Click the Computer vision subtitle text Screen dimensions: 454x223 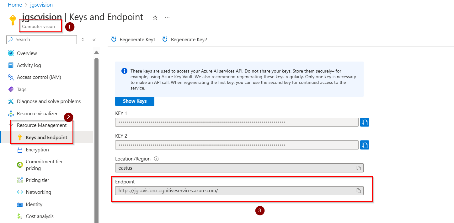tap(39, 26)
